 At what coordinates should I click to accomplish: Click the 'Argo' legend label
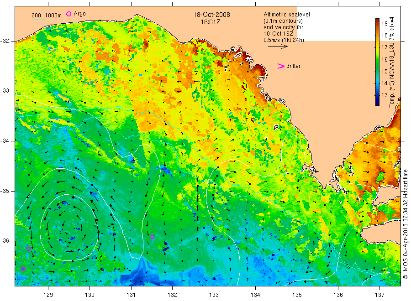click(x=79, y=14)
